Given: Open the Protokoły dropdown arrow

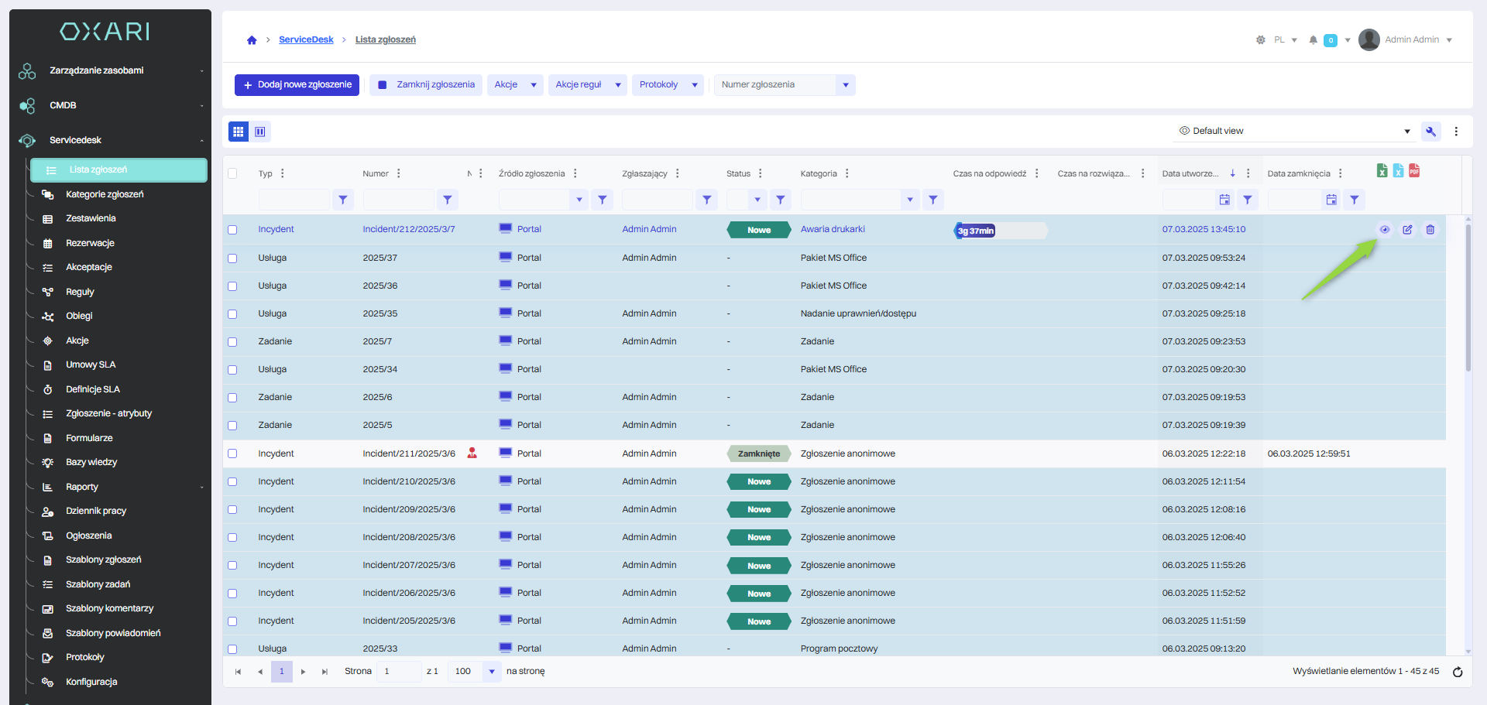Looking at the screenshot, I should click(x=695, y=85).
